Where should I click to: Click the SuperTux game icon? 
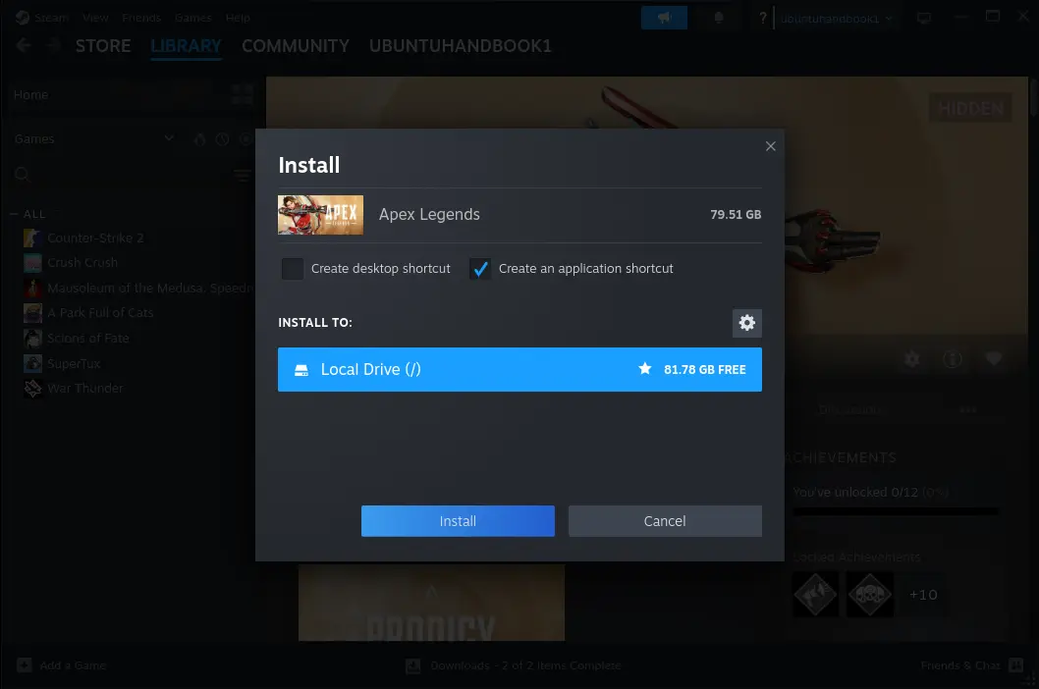(32, 363)
